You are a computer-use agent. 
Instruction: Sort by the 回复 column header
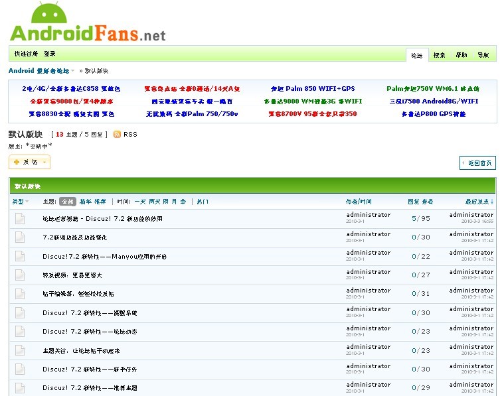(x=414, y=202)
